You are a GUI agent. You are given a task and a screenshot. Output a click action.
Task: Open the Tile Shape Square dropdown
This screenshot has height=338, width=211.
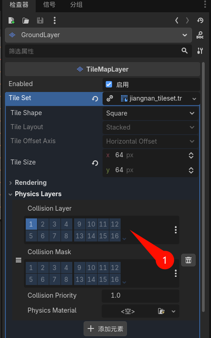tap(150, 113)
